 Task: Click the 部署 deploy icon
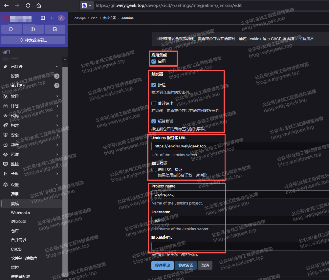click(5, 144)
